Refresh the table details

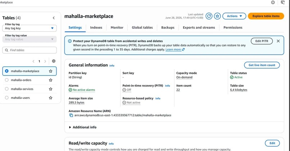tap(209, 16)
